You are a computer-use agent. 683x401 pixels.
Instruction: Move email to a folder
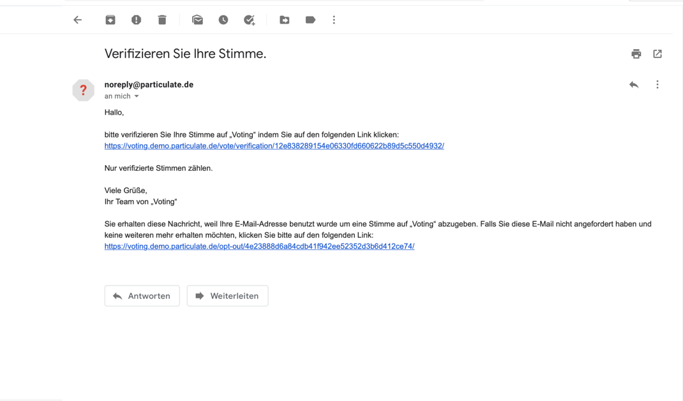pos(285,20)
